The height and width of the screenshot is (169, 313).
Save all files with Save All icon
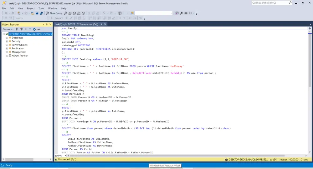pyautogui.click(x=41, y=13)
